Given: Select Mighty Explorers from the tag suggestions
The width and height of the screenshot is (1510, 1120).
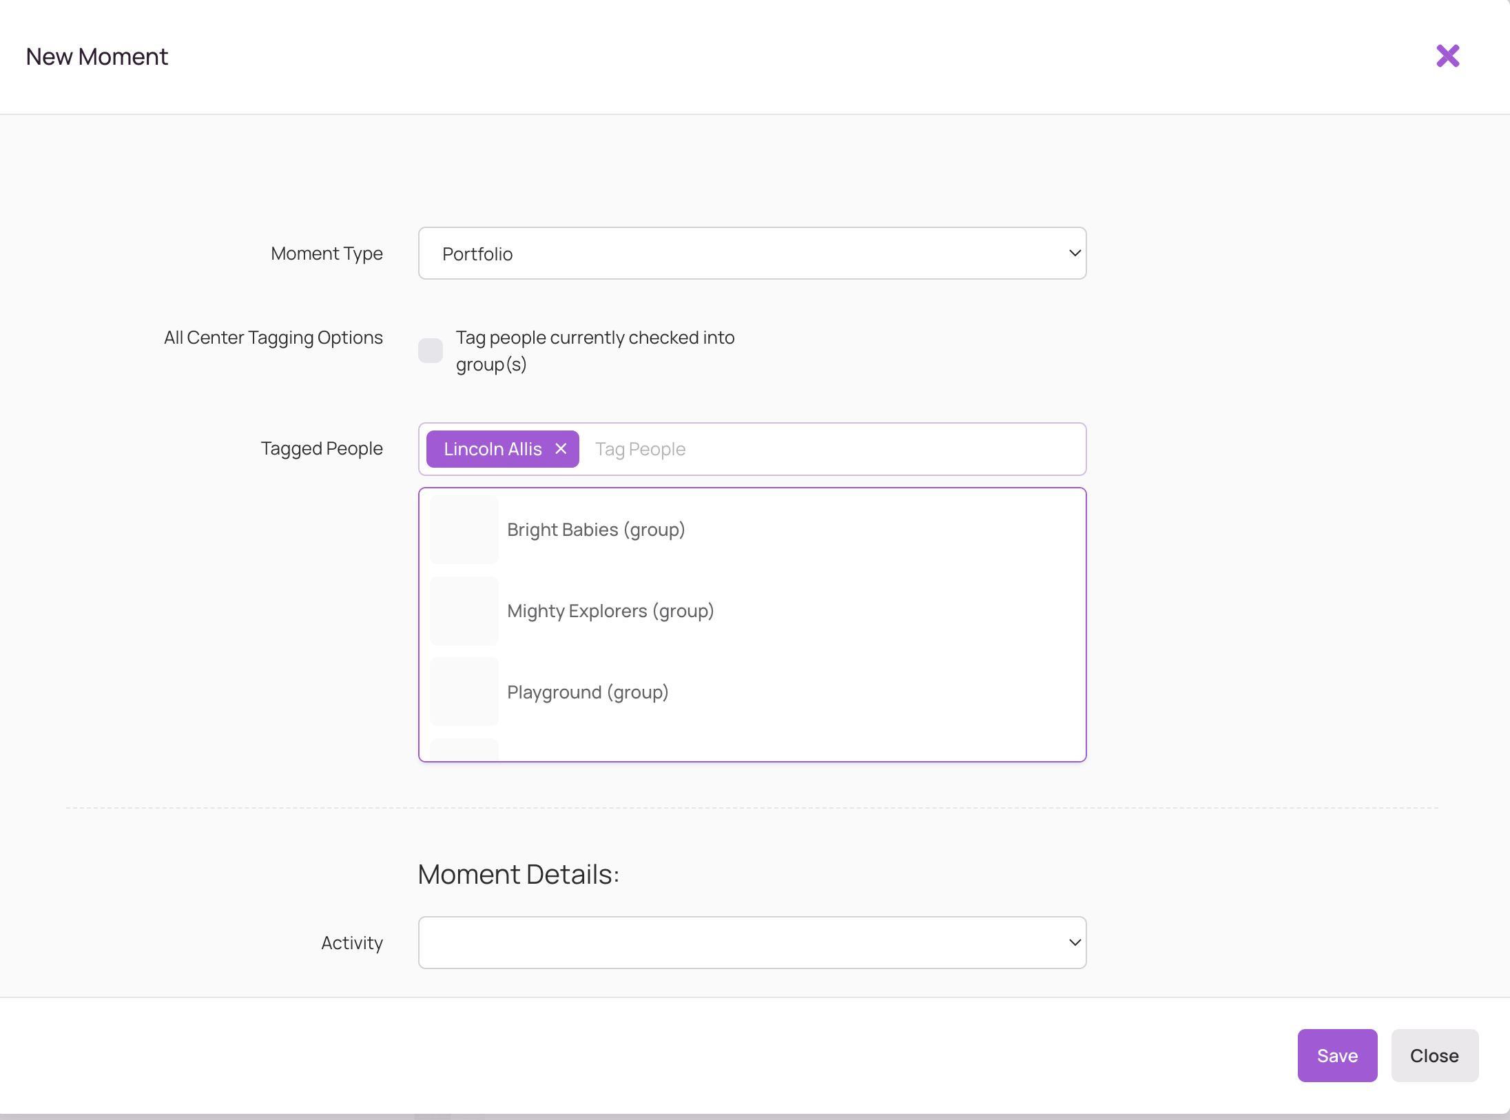Looking at the screenshot, I should pos(610,610).
